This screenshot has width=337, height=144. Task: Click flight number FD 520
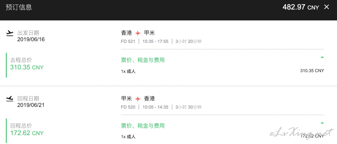(128, 107)
